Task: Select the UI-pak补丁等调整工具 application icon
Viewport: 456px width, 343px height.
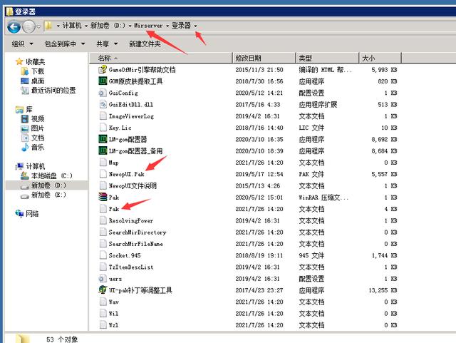Action: click(x=103, y=290)
